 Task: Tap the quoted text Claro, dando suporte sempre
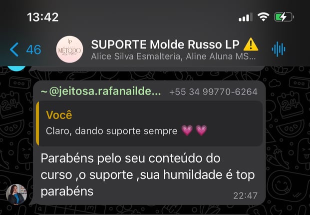pos(111,131)
